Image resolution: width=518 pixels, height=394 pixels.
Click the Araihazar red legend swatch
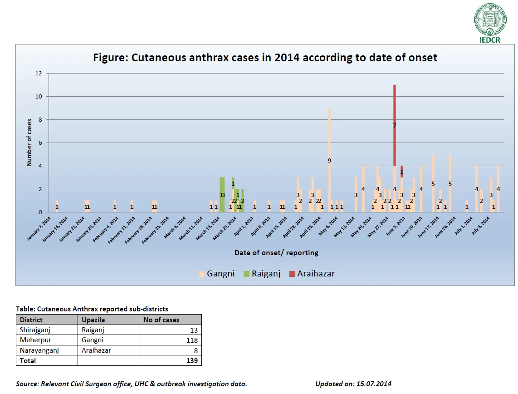293,274
